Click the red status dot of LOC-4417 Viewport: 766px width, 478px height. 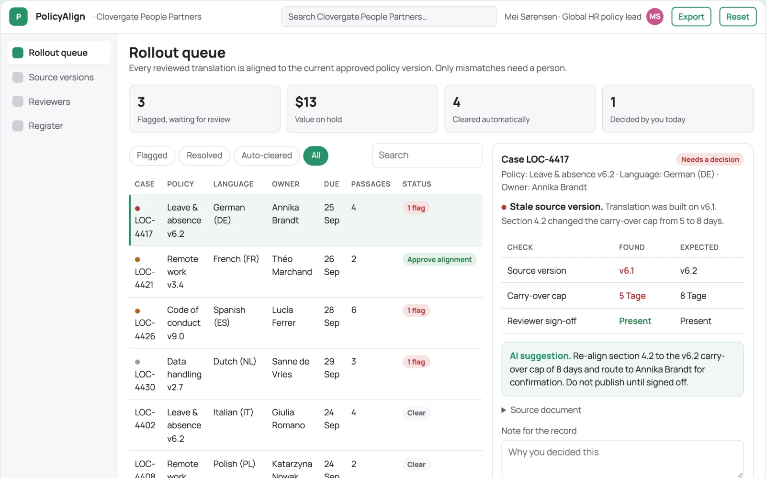(137, 209)
